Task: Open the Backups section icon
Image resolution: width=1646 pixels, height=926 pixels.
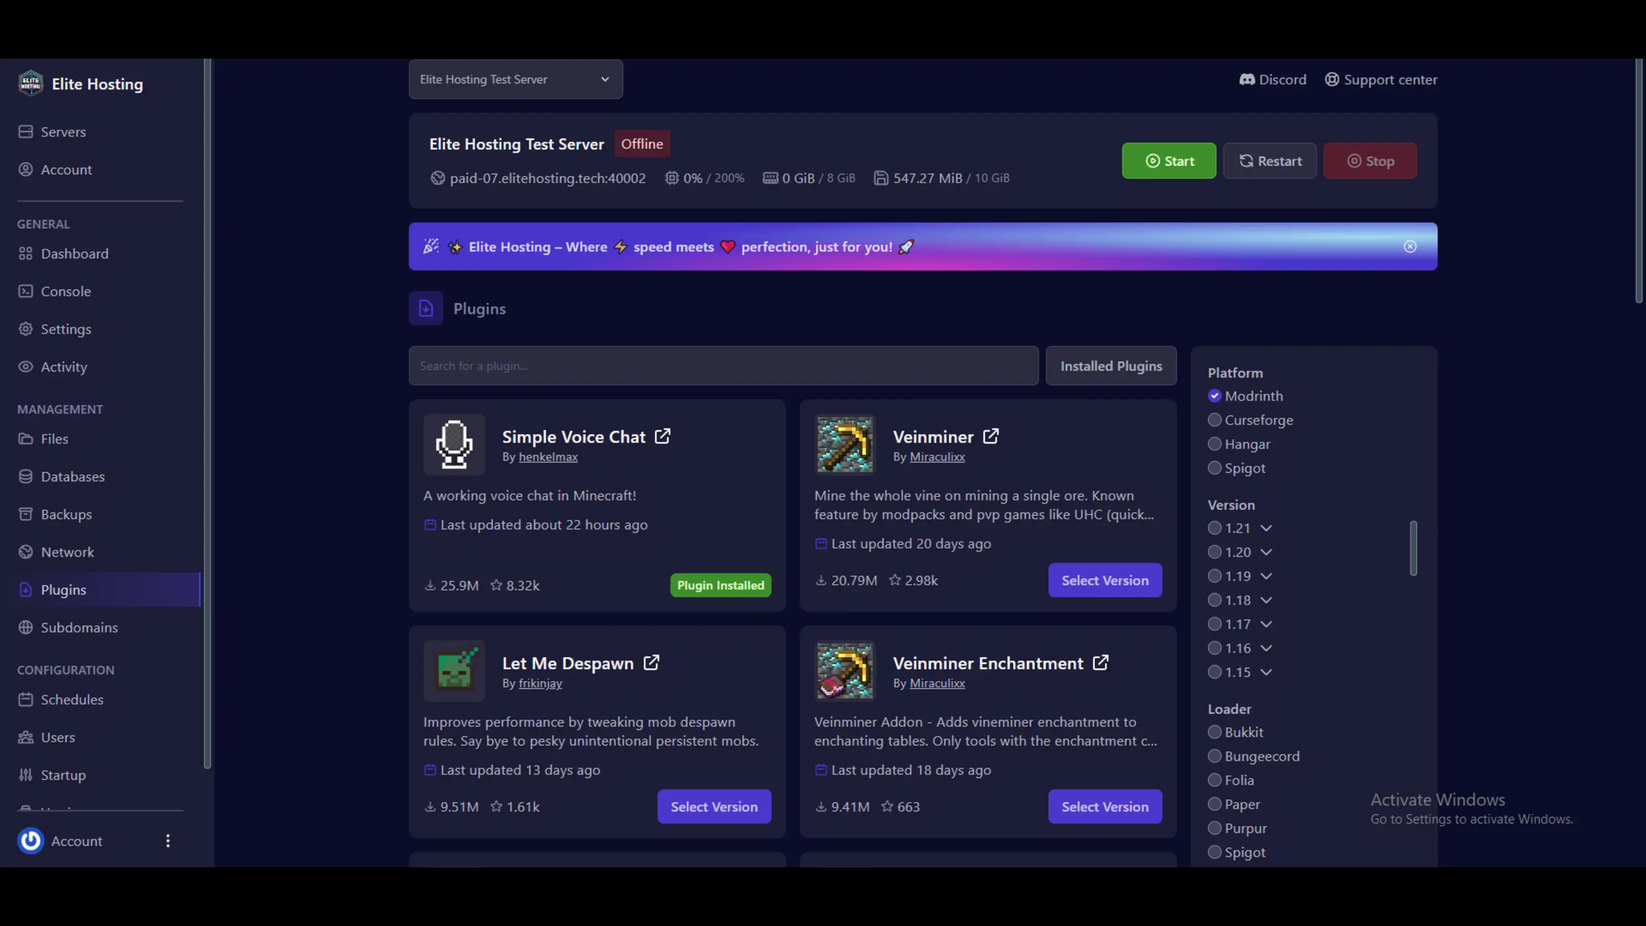Action: 26,514
